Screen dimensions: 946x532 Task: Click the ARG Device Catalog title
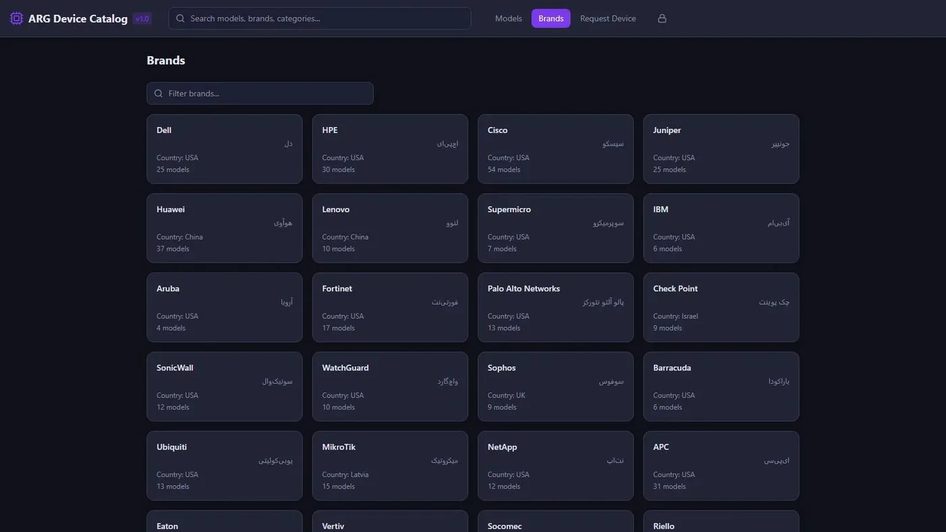pos(78,18)
